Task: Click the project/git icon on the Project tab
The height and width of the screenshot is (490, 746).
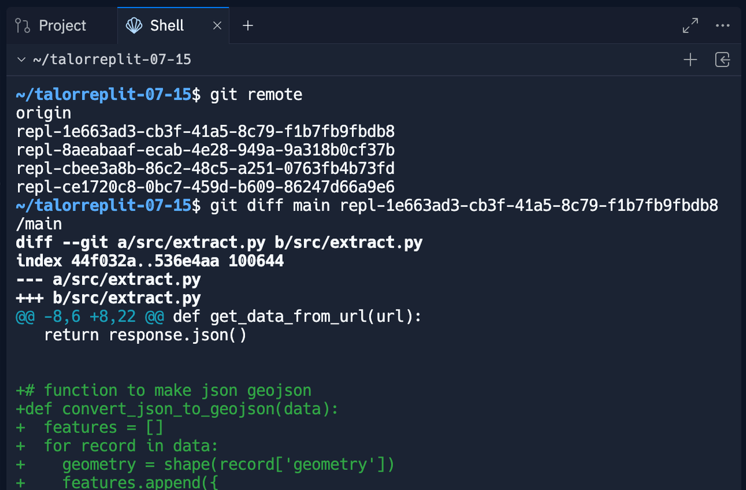Action: click(x=21, y=25)
